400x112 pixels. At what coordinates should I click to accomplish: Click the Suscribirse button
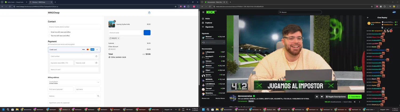[355, 97]
